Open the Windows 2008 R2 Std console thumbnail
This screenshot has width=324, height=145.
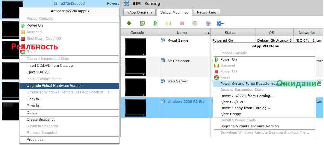(x=135, y=108)
